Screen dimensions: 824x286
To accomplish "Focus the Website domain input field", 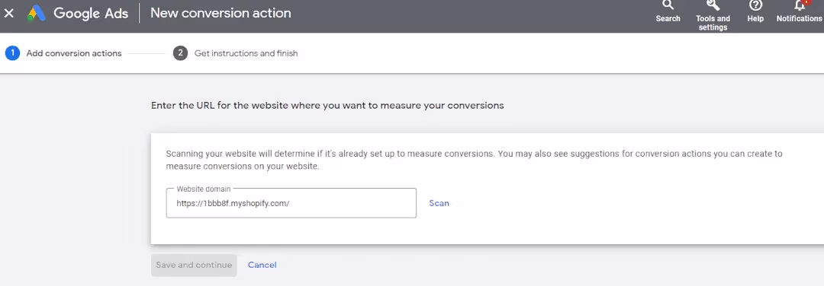I will (291, 203).
